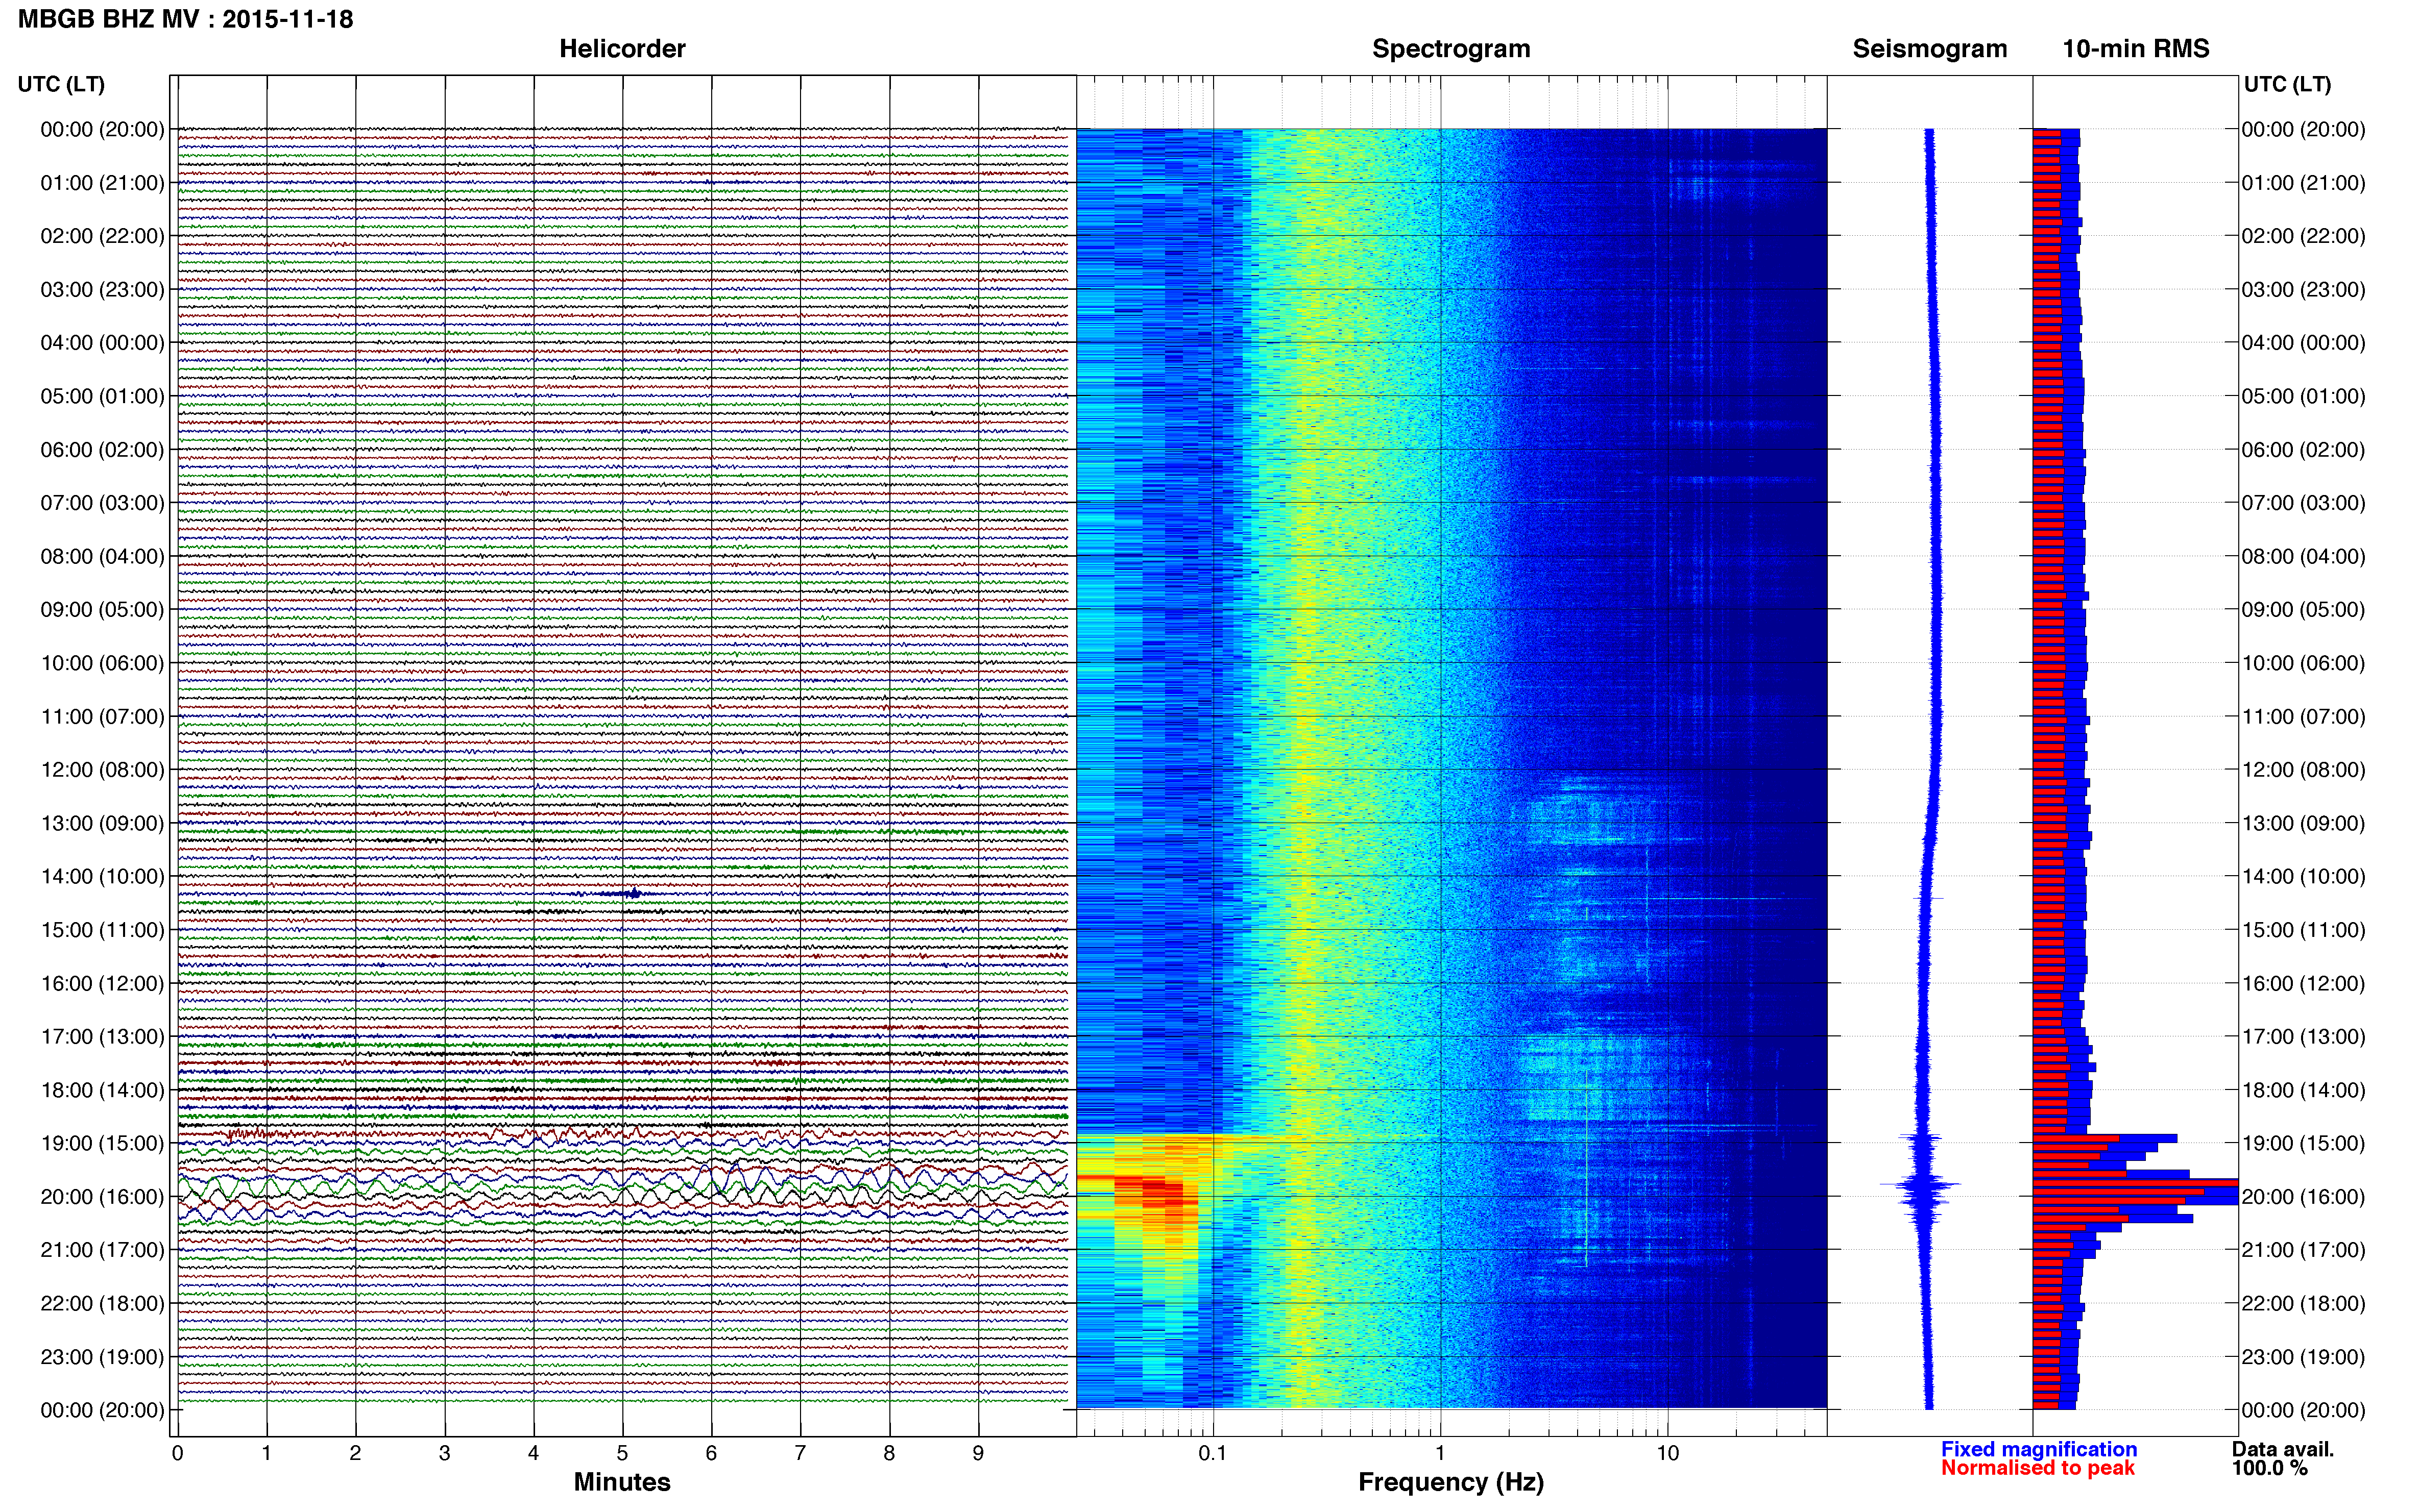Select '23:00 (19:00)' on the right time axis
This screenshot has height=1512, width=2420.
click(x=2303, y=1357)
